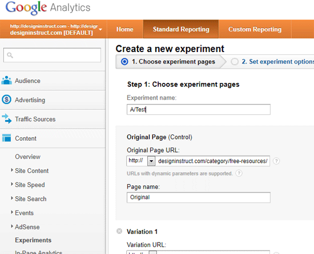Click the 'Original Page (Control)' heading
314x254 pixels.
tap(159, 137)
